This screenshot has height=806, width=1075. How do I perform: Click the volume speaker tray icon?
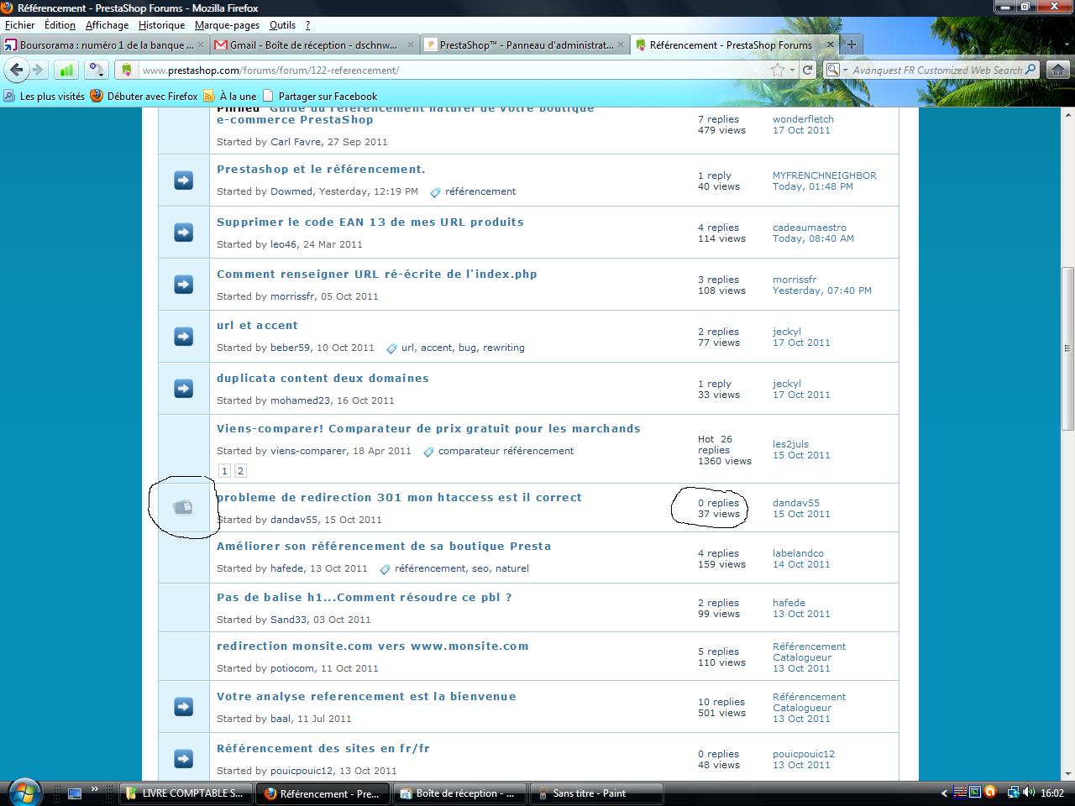click(x=1029, y=792)
